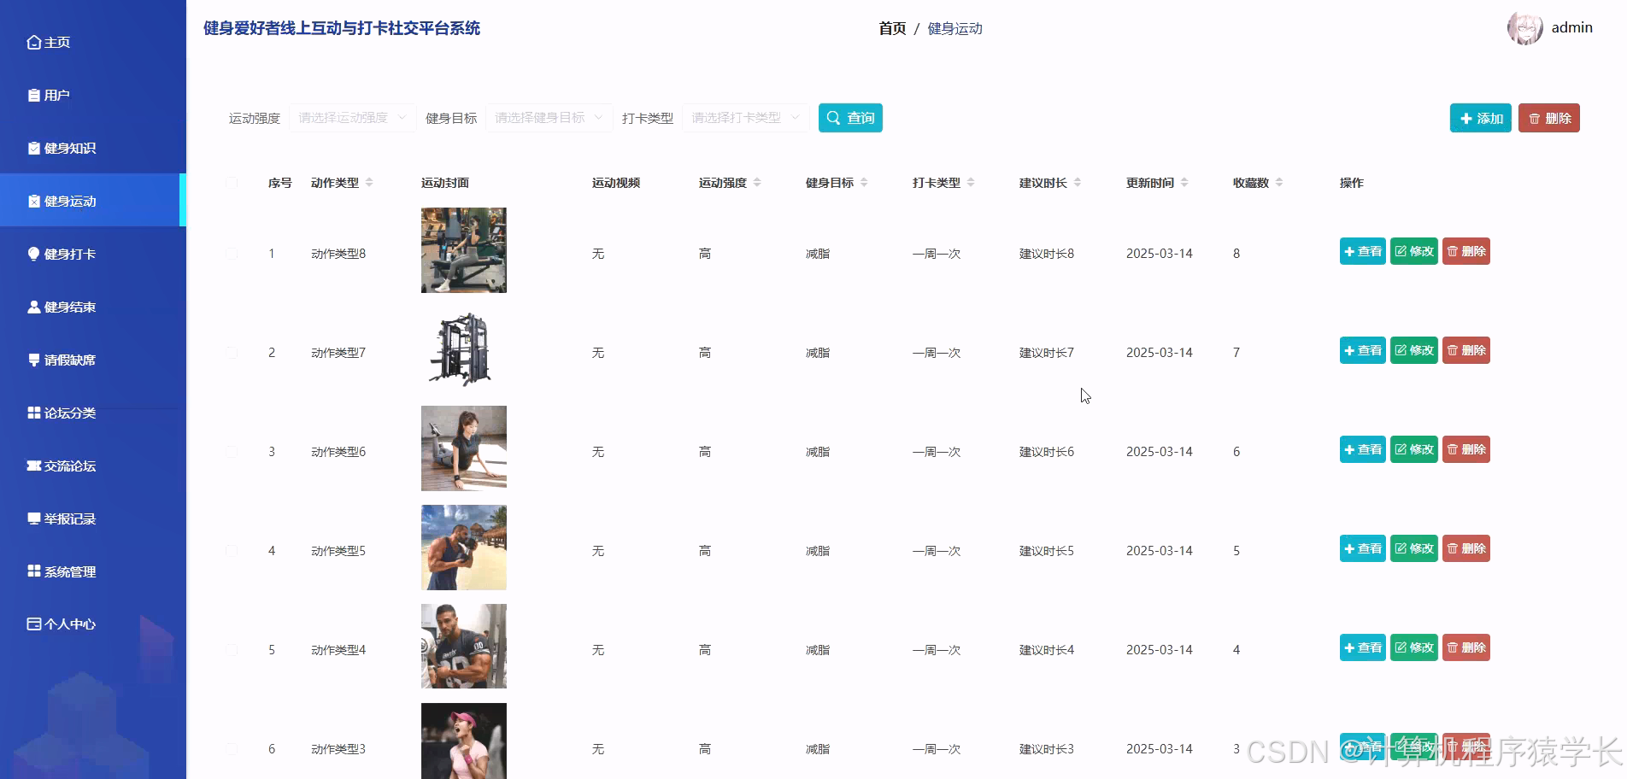This screenshot has width=1627, height=779.
Task: Sort by 收藏数 column arrows
Action: [x=1279, y=183]
